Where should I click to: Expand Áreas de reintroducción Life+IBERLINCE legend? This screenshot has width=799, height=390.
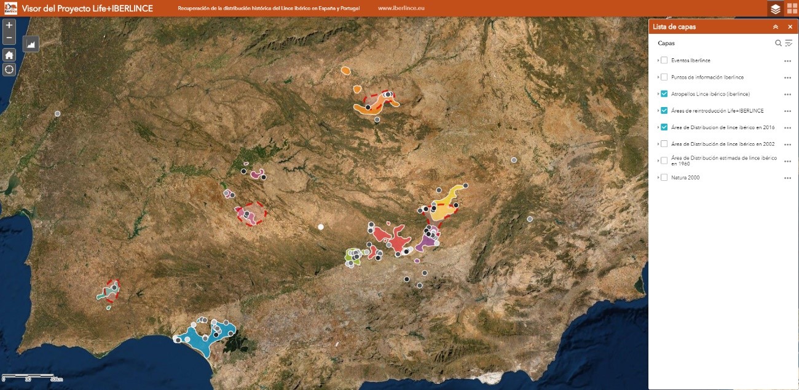click(x=658, y=111)
